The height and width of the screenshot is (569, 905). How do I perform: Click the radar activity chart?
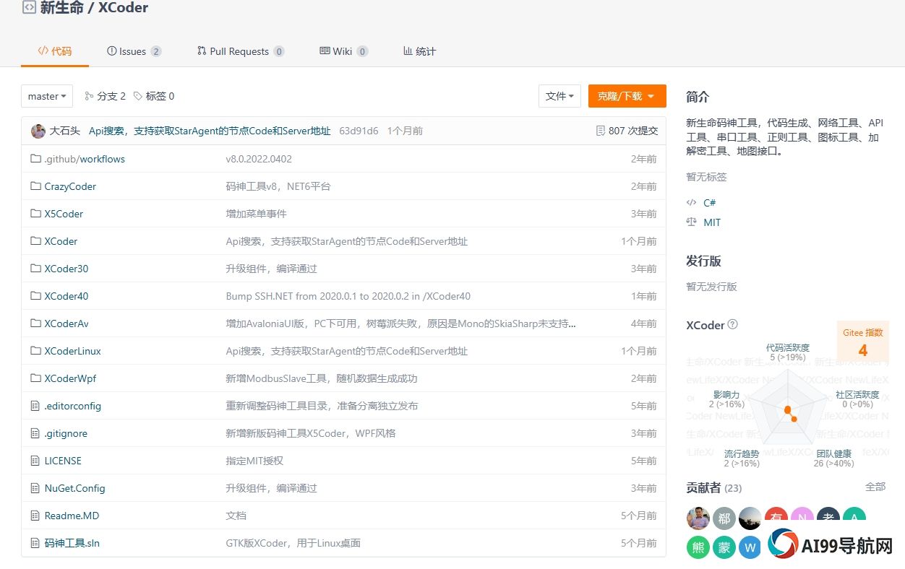click(x=788, y=408)
